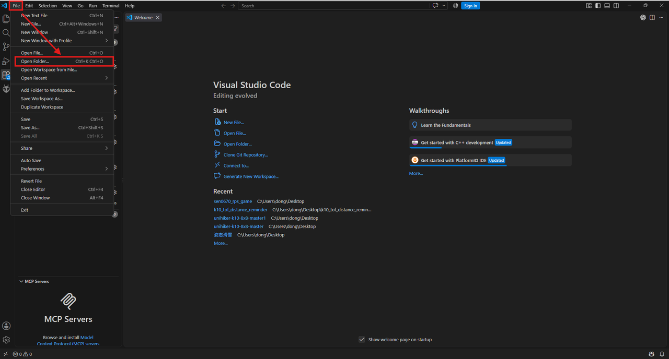Open recent project sen0670_rps_game

233,201
